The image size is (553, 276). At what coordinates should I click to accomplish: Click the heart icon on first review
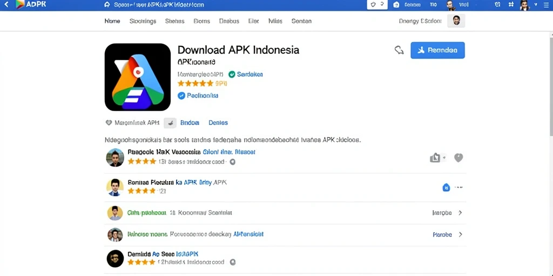point(458,158)
